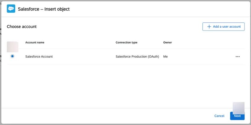
Task: Select the Salesforce Account radio button
Action: [x=12, y=56]
